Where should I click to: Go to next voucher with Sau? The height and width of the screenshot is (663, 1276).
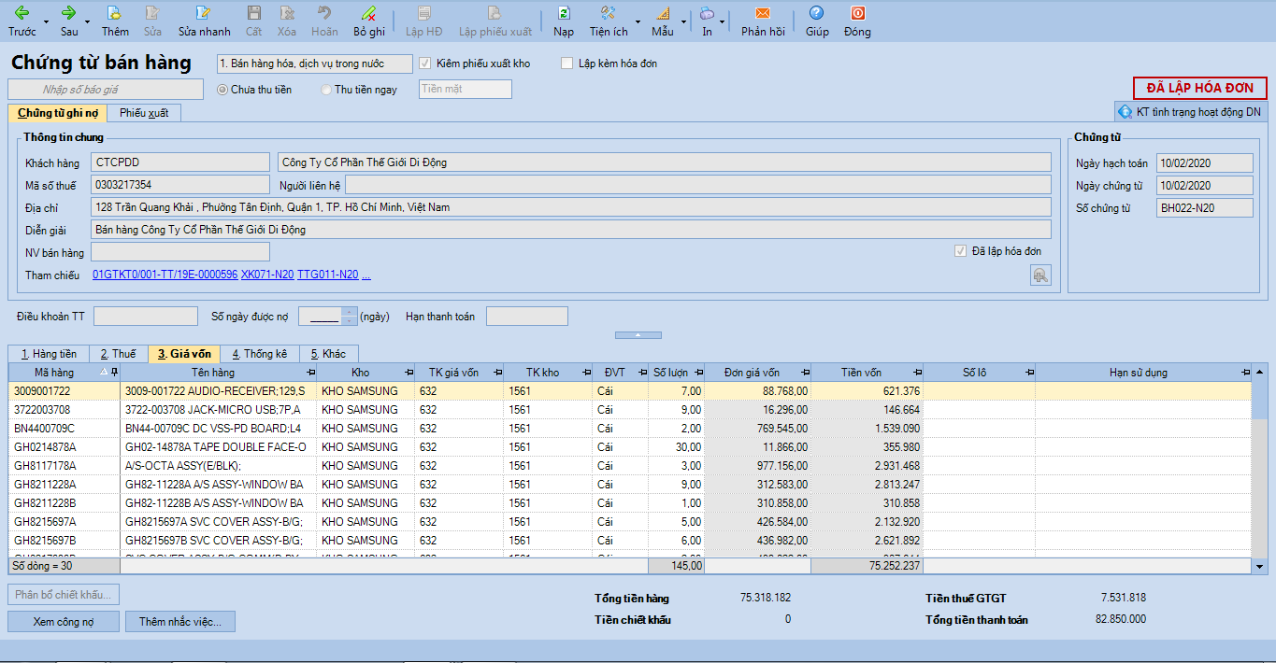coord(69,21)
